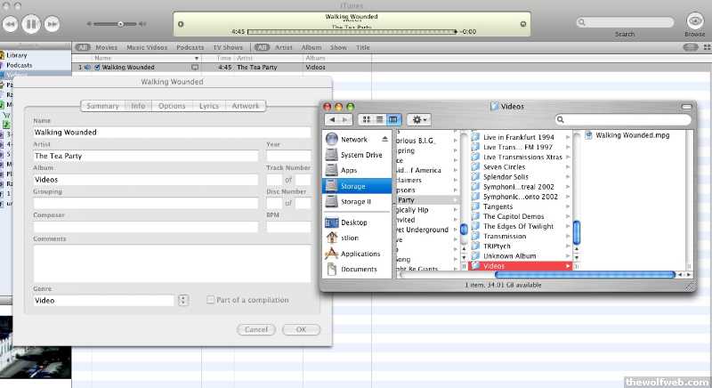Uncheck the Walking Wounded track checkbox

(97, 67)
